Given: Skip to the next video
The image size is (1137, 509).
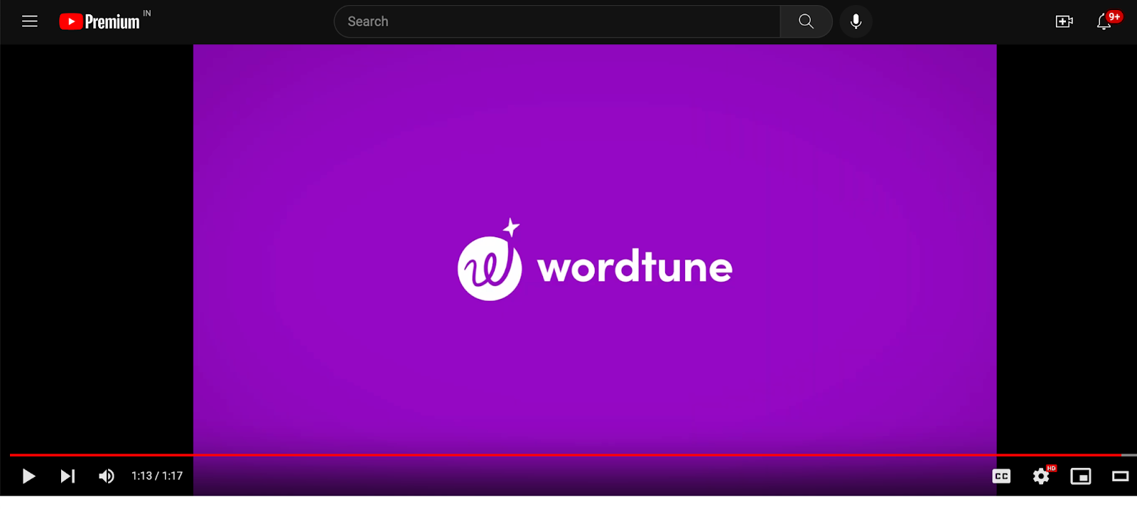Looking at the screenshot, I should coord(68,476).
